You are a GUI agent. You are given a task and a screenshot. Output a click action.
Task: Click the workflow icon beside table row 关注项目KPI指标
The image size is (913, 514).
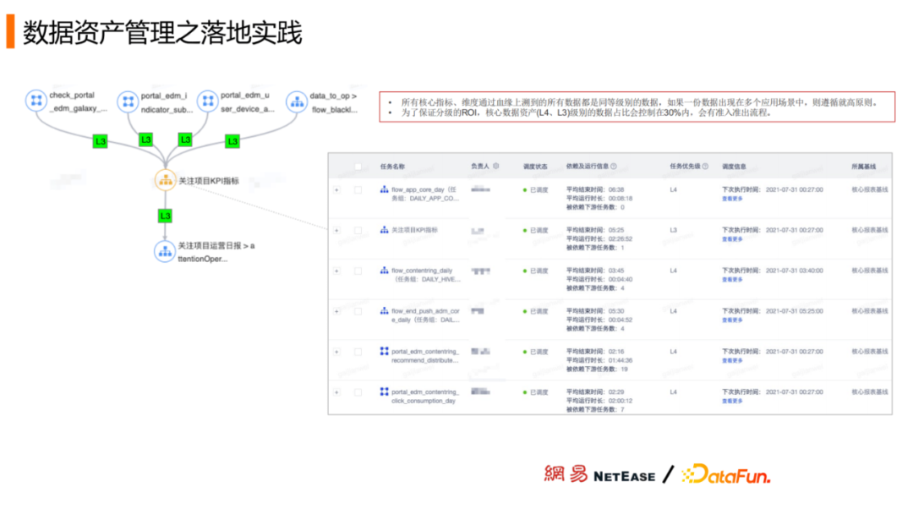point(385,230)
